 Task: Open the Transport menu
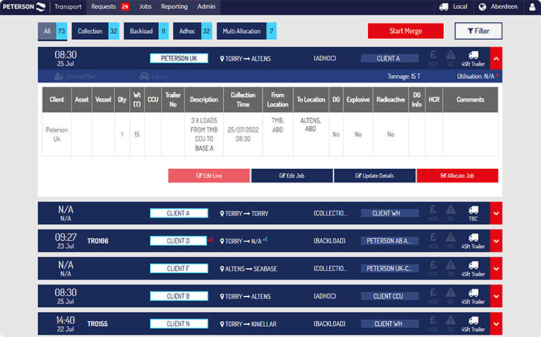click(x=68, y=7)
